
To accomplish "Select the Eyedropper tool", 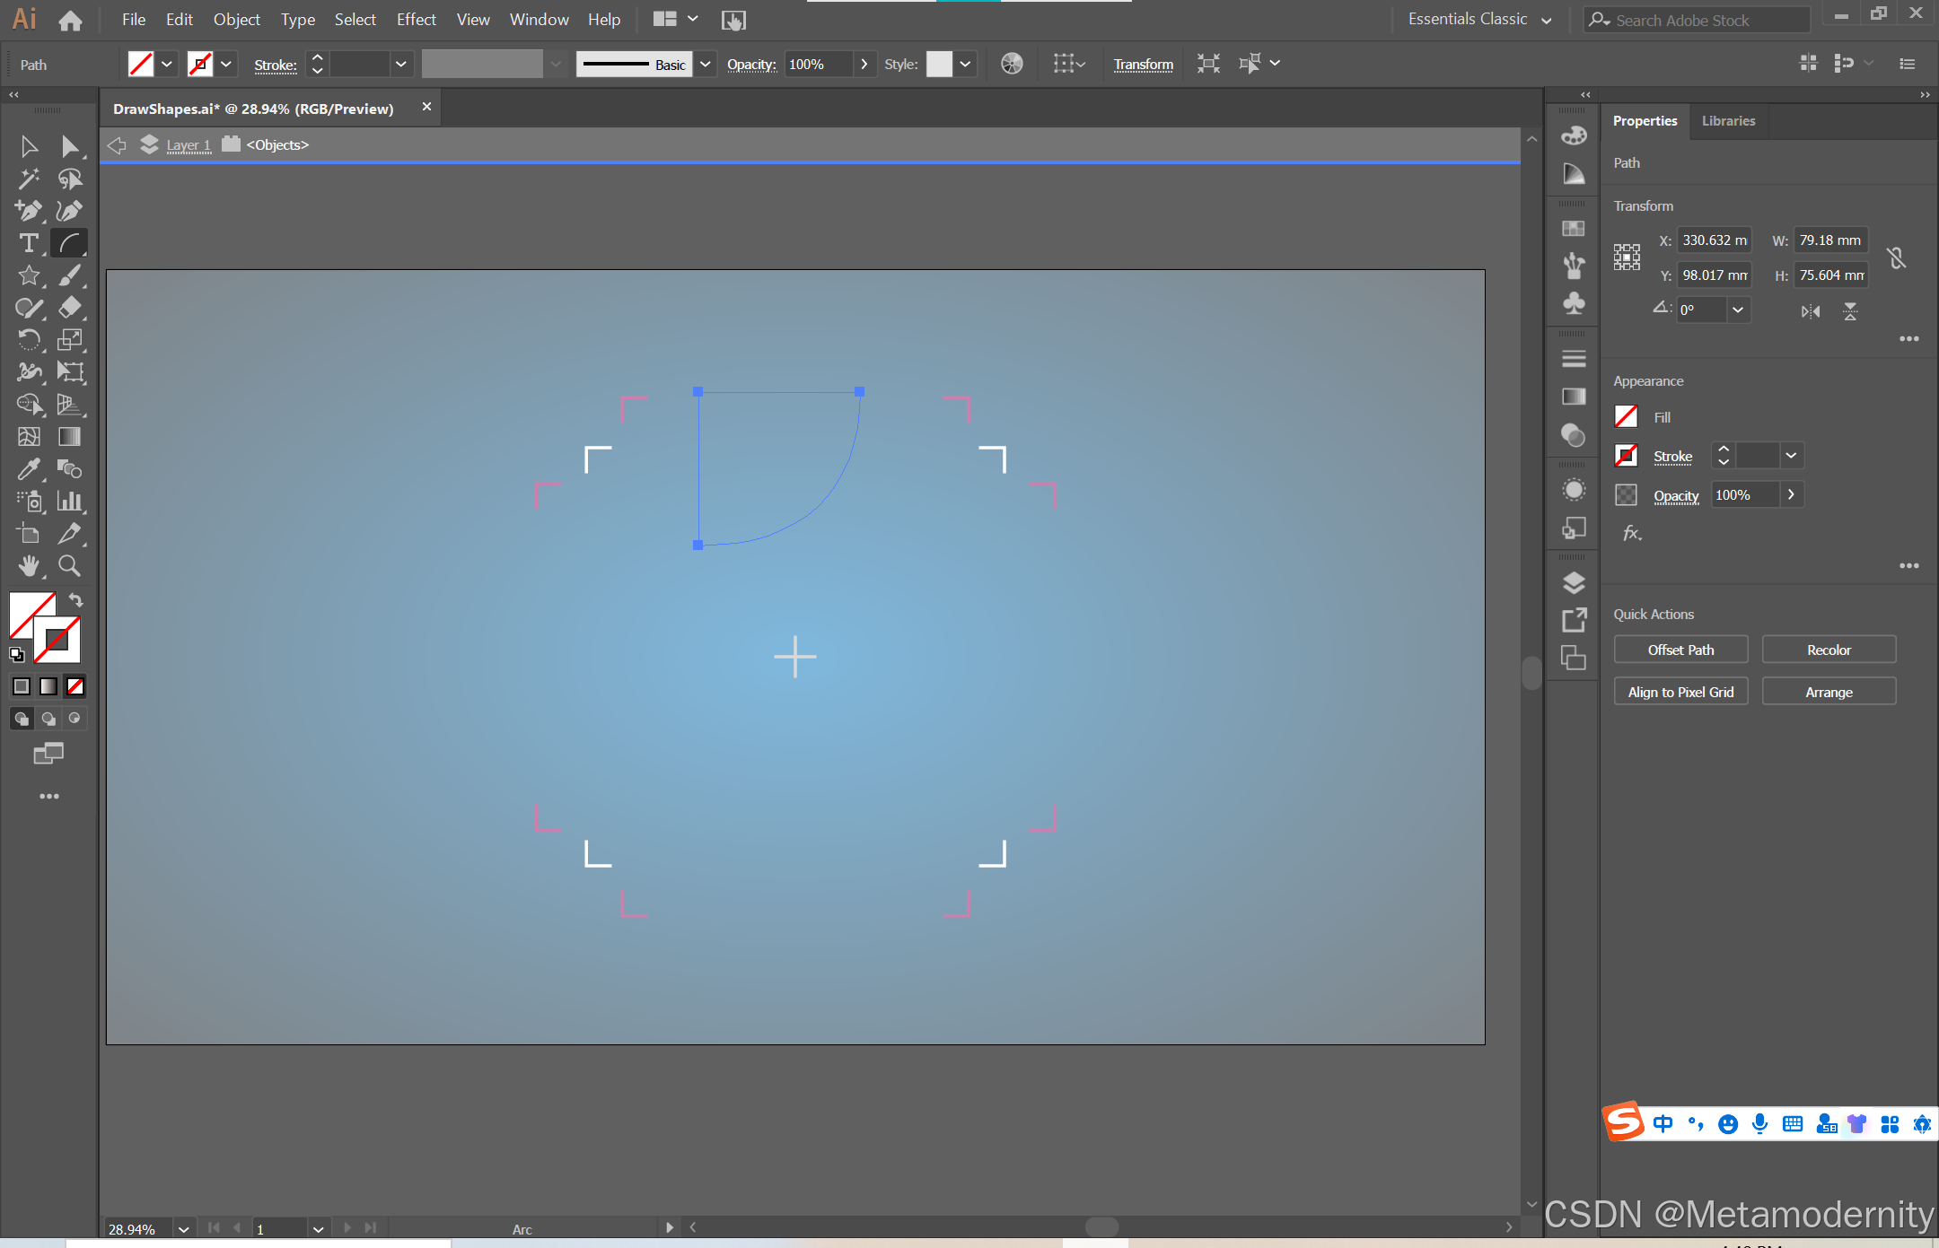I will point(29,468).
